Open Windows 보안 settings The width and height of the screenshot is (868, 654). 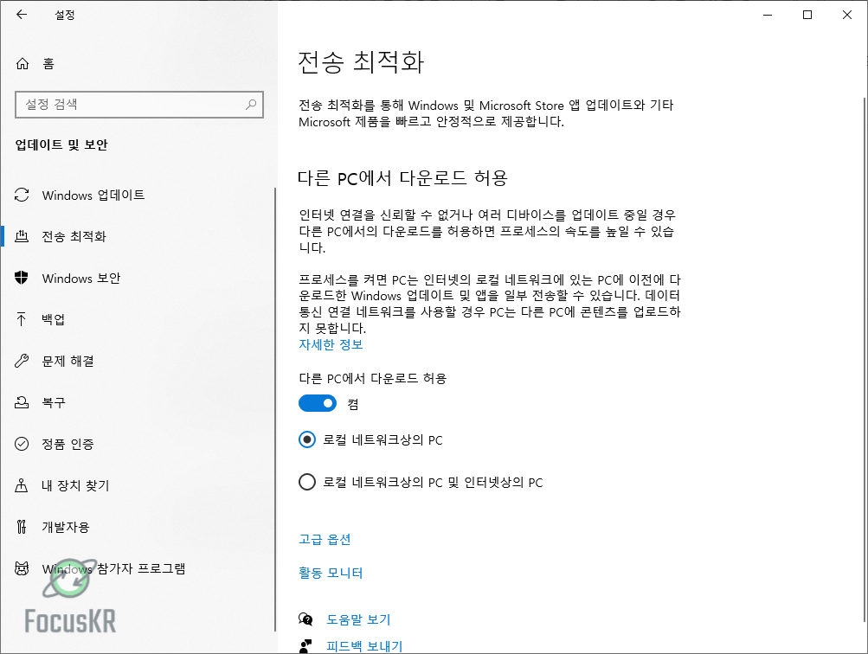(81, 278)
